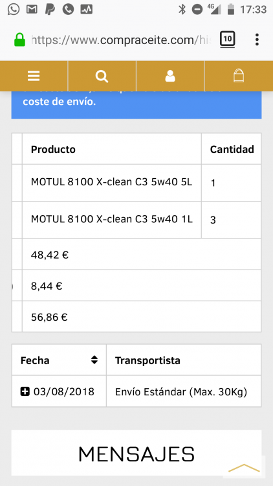Tap the Cantidad column header
The image size is (273, 486).
pos(231,149)
